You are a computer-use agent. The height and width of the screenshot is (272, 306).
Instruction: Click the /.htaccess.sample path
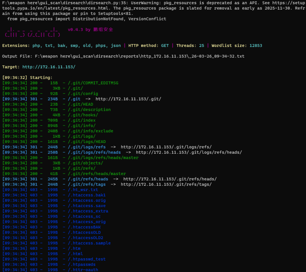89,243
